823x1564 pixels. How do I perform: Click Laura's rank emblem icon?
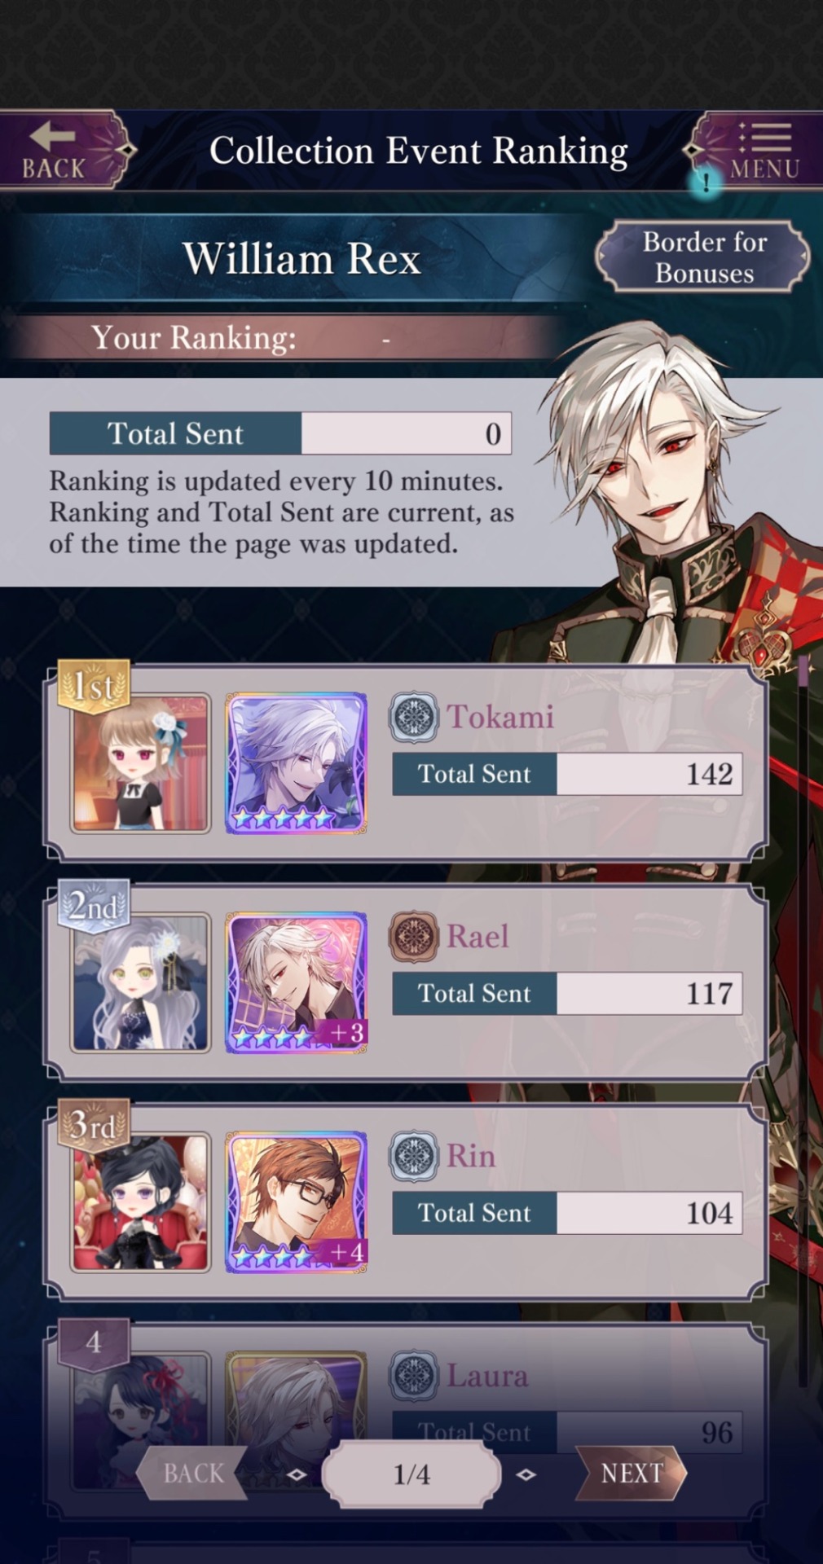[414, 1374]
